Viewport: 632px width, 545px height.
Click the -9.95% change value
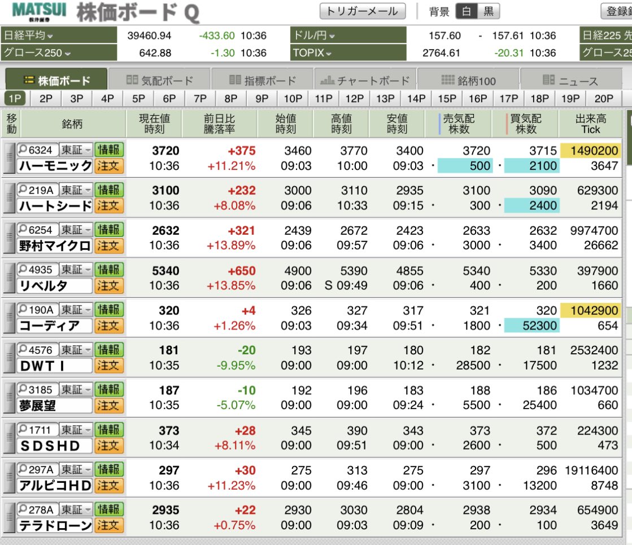[236, 365]
